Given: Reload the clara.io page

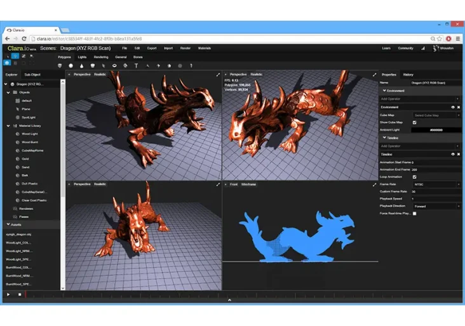Looking at the screenshot, I should 24,39.
